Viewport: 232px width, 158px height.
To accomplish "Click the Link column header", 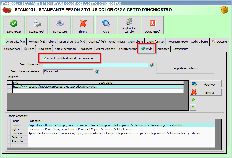I will pos(55,83).
